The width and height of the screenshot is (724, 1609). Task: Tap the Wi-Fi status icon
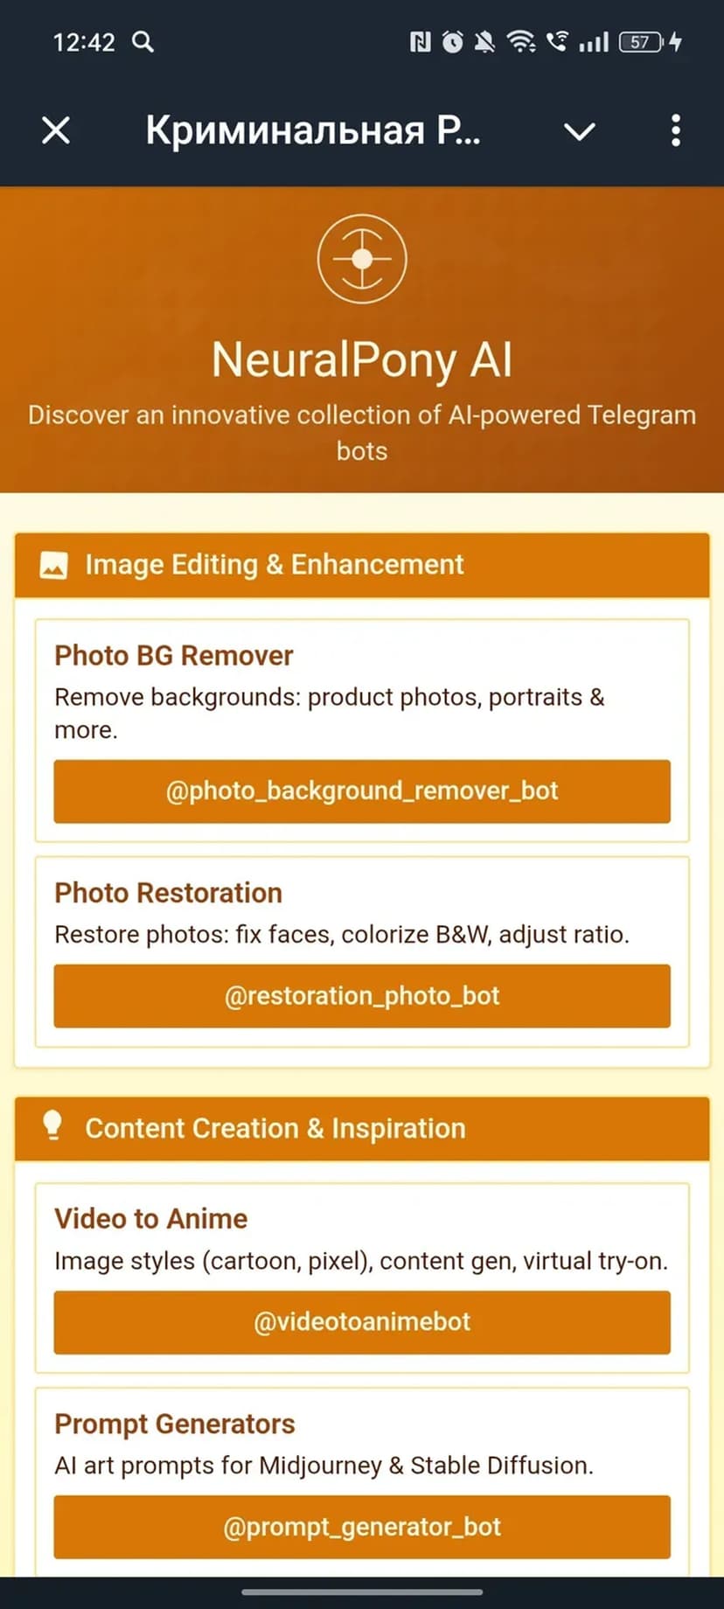pyautogui.click(x=522, y=41)
